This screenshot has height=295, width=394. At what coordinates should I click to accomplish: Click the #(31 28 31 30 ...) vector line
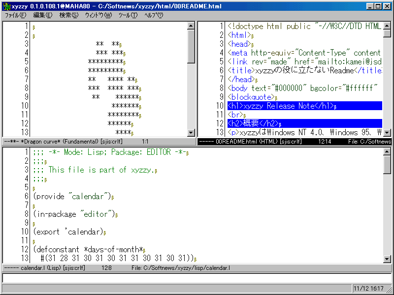[x=117, y=258]
